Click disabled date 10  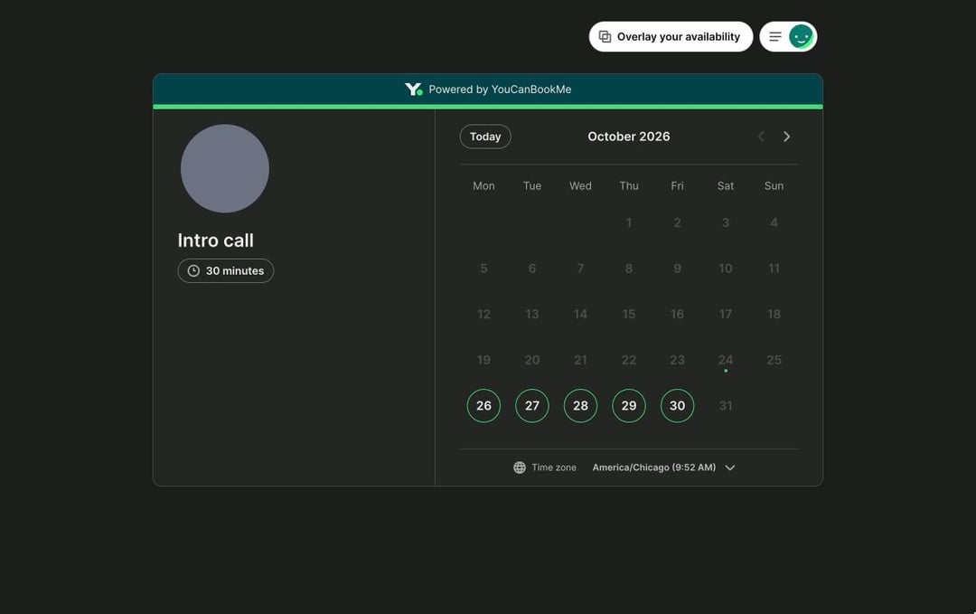point(726,269)
